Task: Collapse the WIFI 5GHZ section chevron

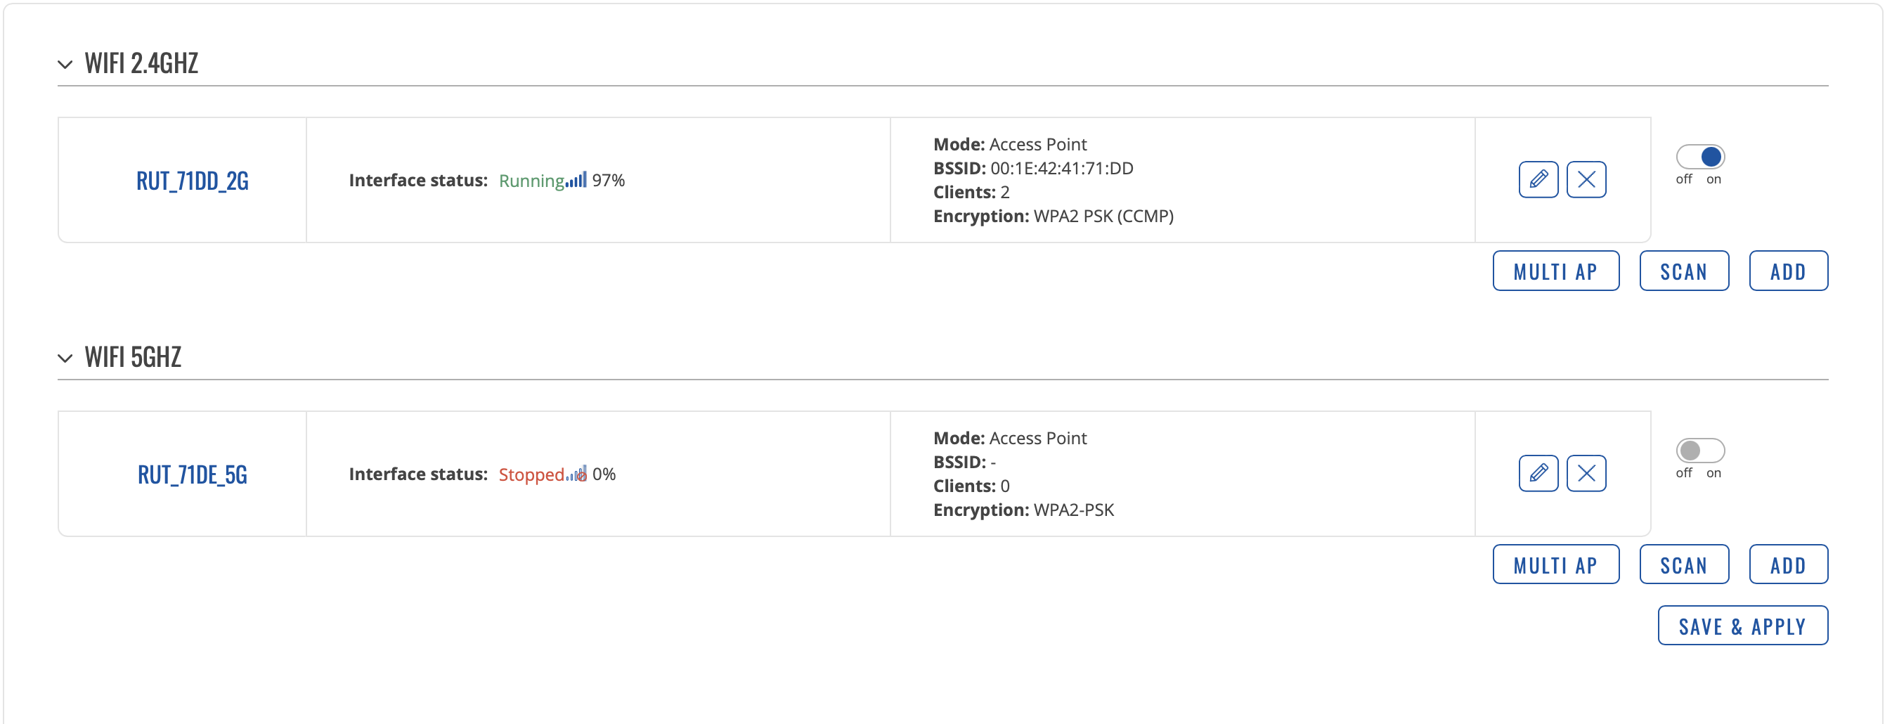Action: click(65, 358)
